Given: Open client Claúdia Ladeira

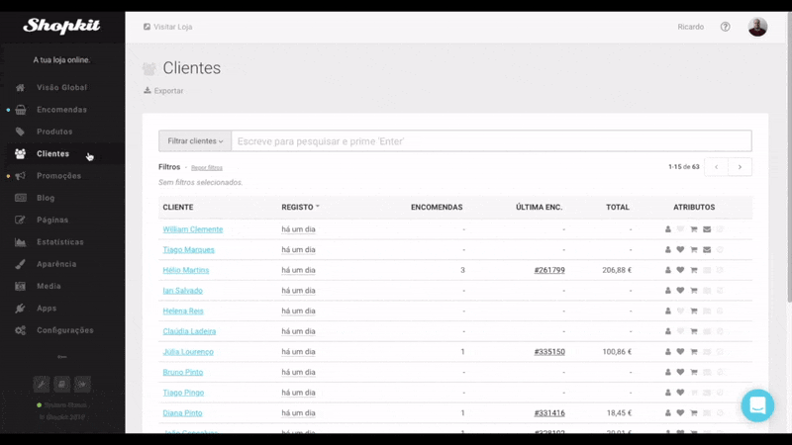Looking at the screenshot, I should [x=189, y=331].
